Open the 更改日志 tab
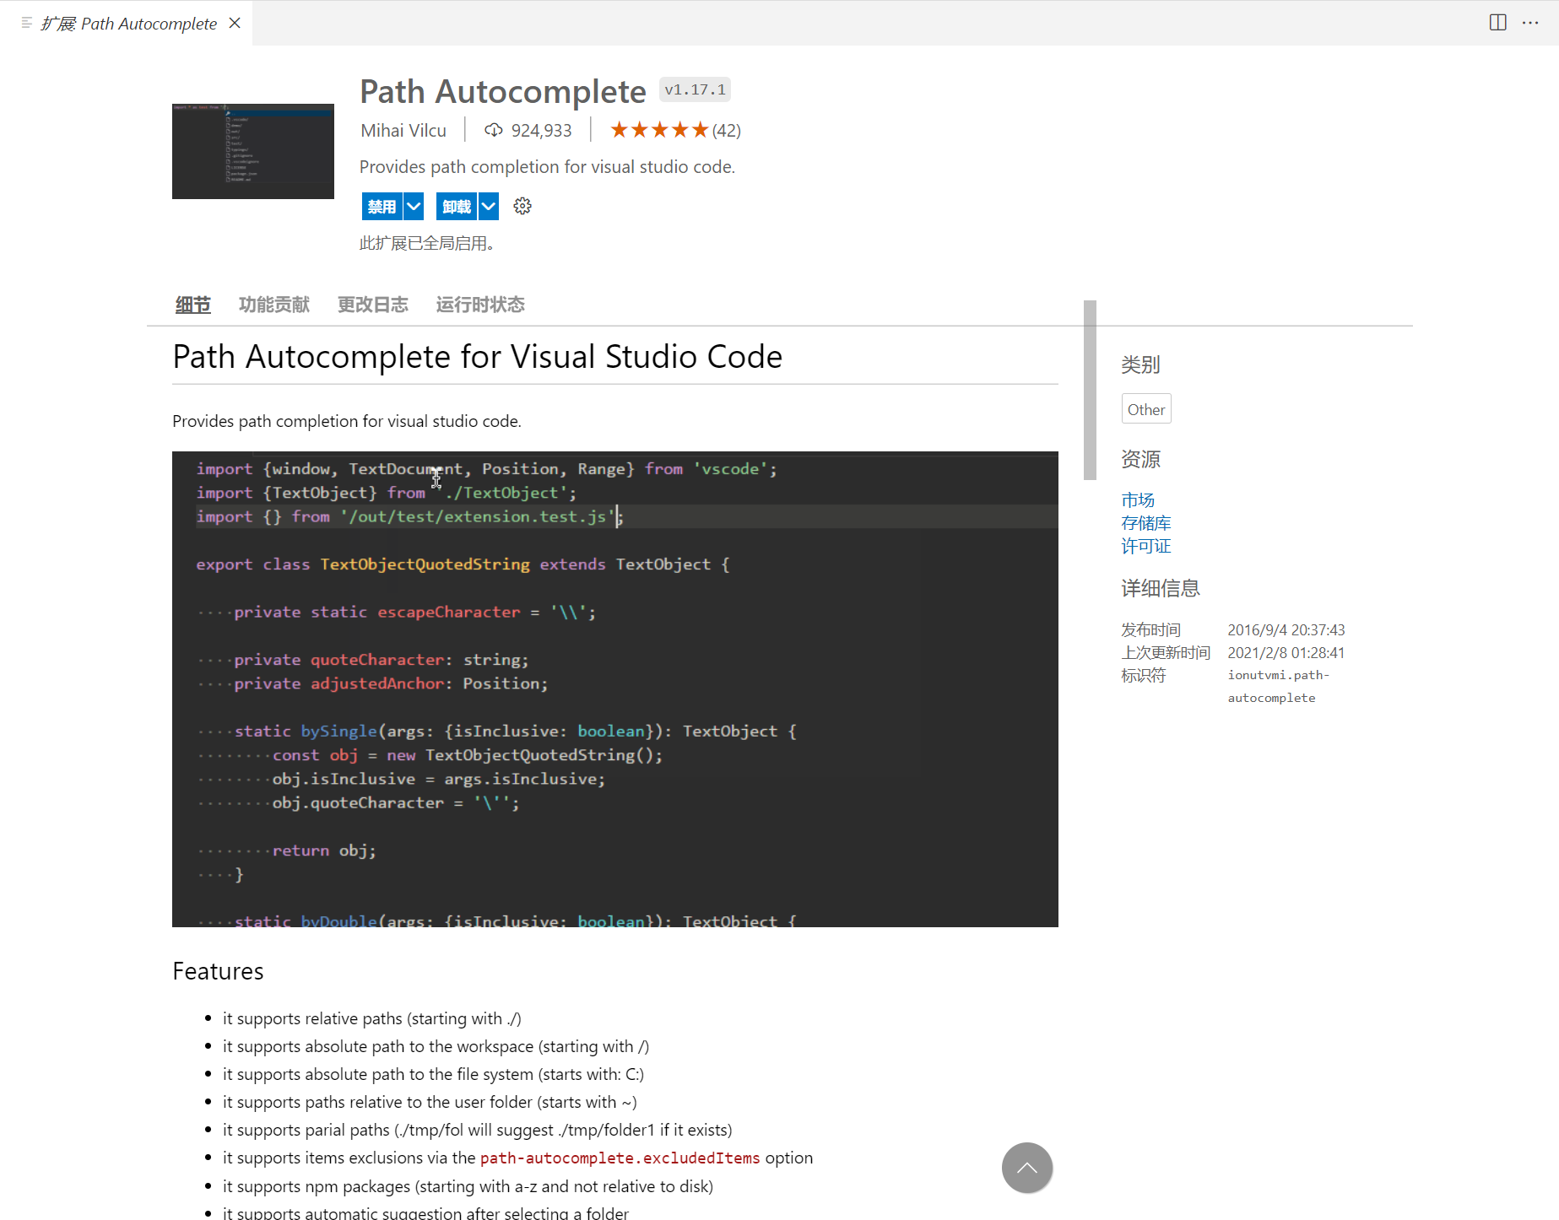 coord(373,305)
